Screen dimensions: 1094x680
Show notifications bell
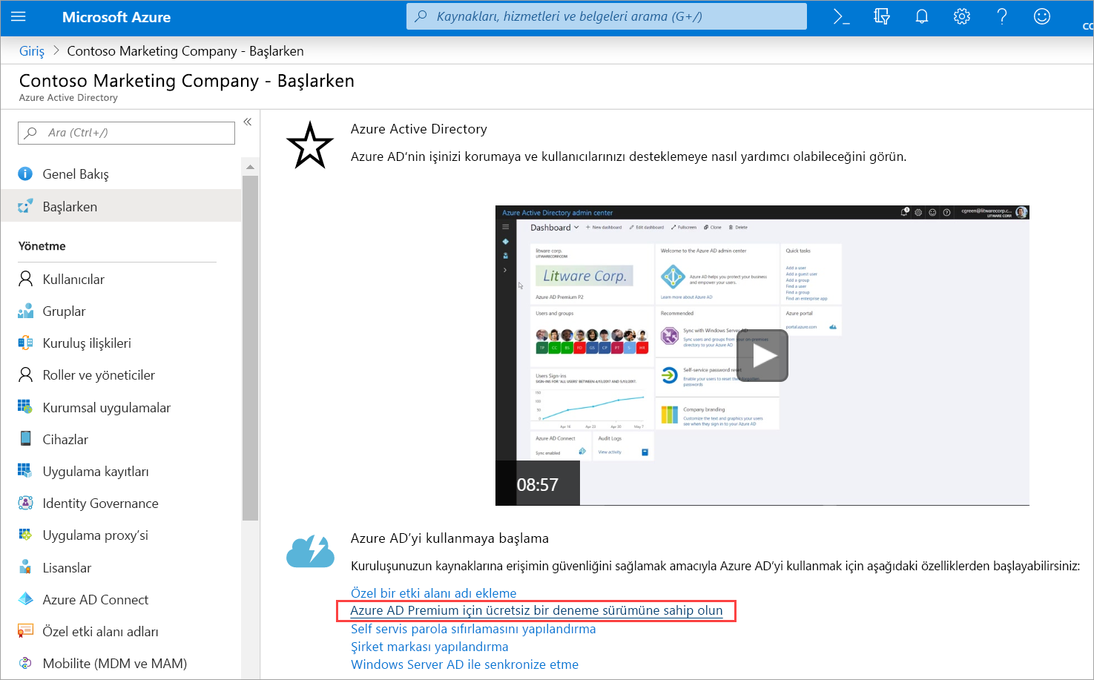tap(922, 16)
